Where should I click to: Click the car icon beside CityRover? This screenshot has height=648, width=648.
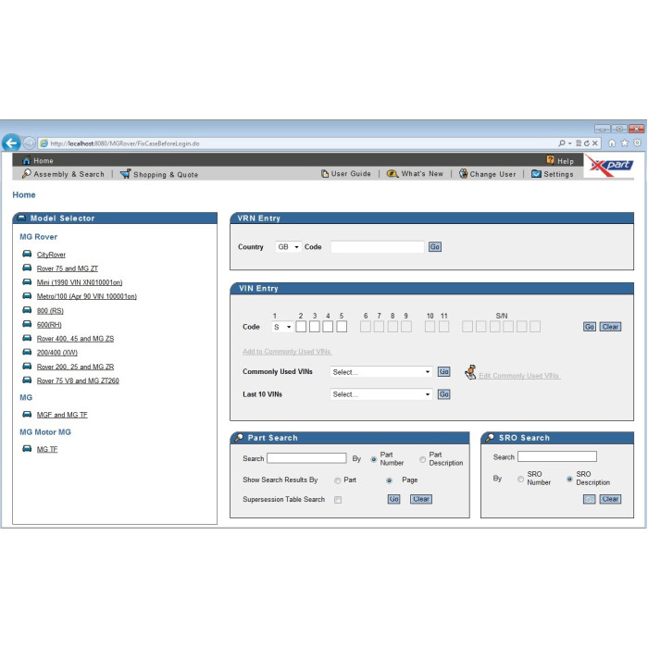27,255
